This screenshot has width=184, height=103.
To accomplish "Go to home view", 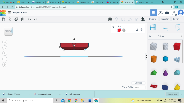I will click(x=5, y=42).
